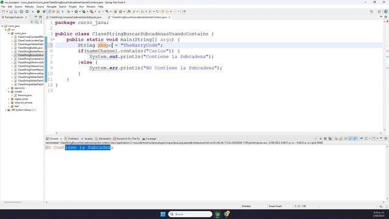Close the ClaseStringBuscarSubcadenasUsandoContains.java editor tab

pyautogui.click(x=170, y=17)
